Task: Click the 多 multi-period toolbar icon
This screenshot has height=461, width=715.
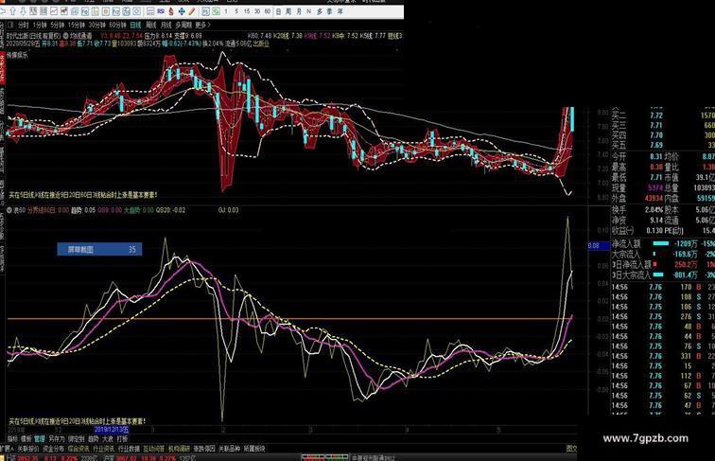Action: tap(320, 11)
